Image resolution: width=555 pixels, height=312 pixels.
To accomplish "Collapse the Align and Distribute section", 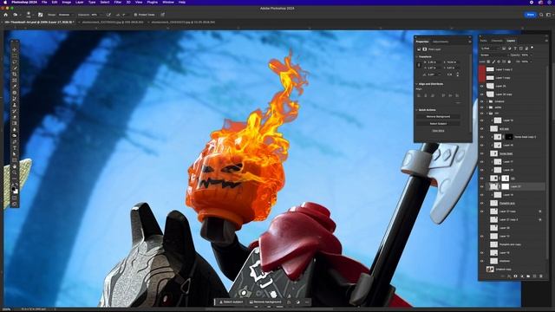I will coord(416,84).
